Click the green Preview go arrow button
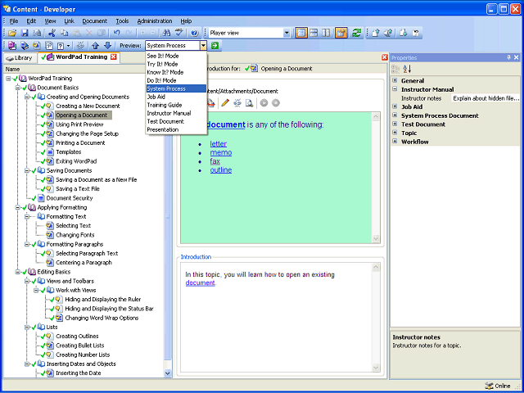Screen dimensions: 524x393 coord(215,46)
